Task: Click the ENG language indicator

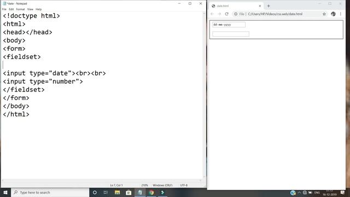Action: pos(317,193)
